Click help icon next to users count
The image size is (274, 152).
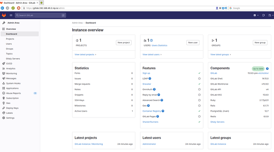pos(151,40)
